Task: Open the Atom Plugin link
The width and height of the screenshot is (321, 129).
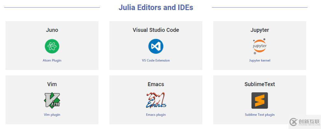Action: 52,60
